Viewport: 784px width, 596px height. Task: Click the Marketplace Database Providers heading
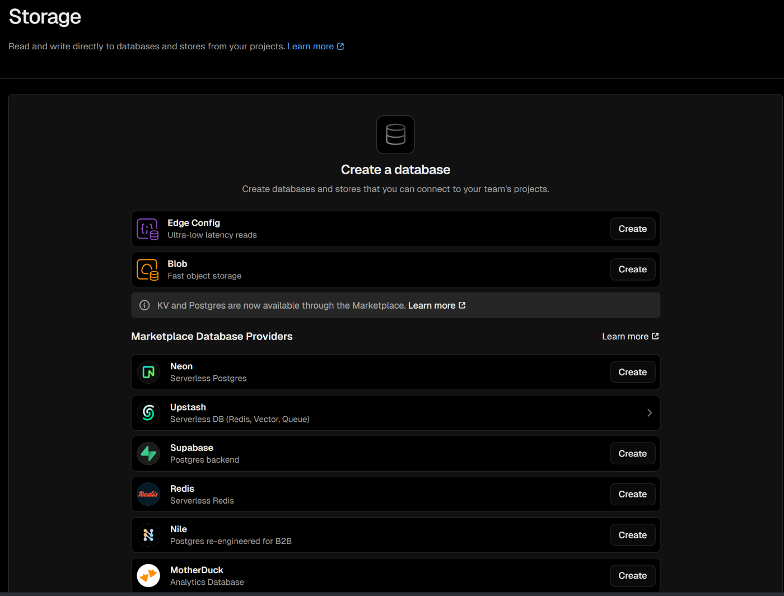click(x=212, y=336)
